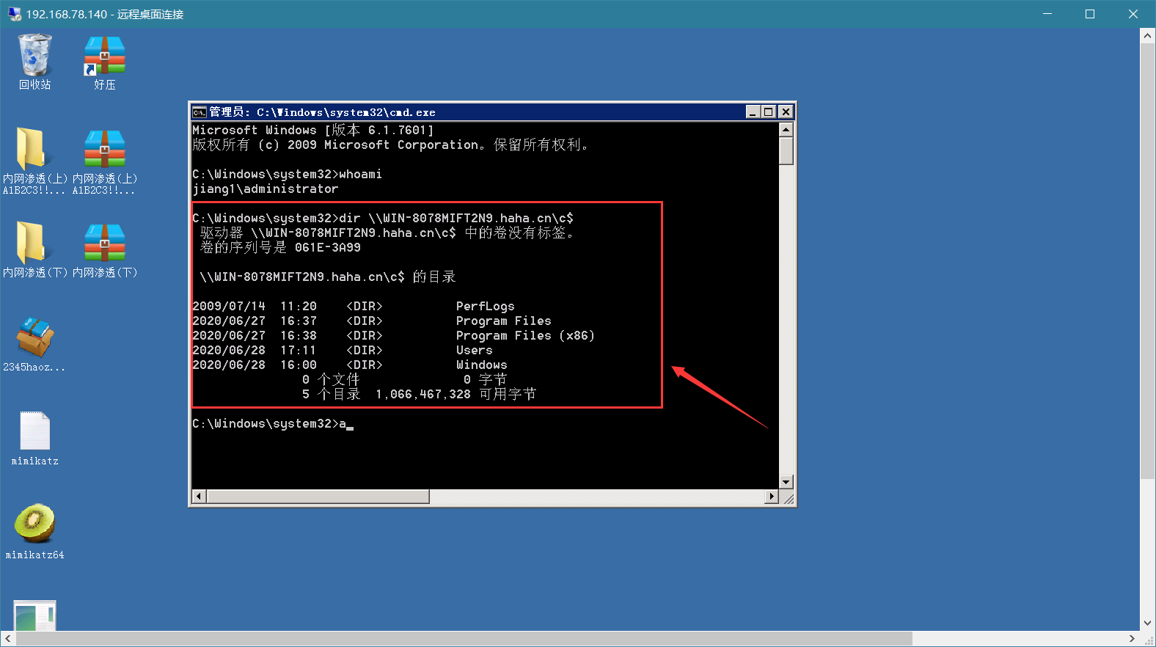Screen dimensions: 1156x647
Task: Click the whoami command text
Action: coord(360,175)
